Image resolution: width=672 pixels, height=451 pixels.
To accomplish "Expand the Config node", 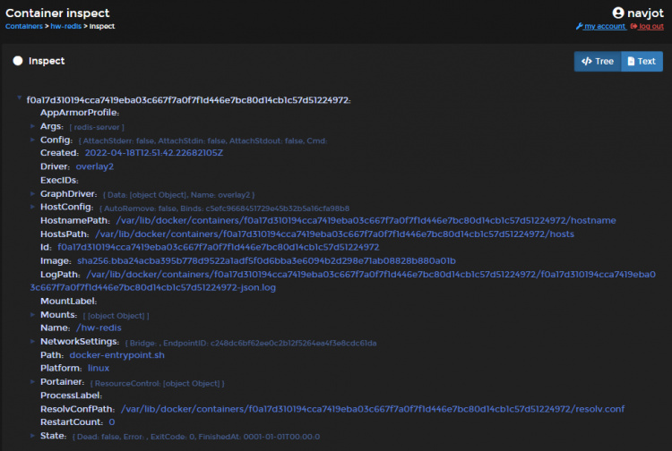I will coord(33,140).
